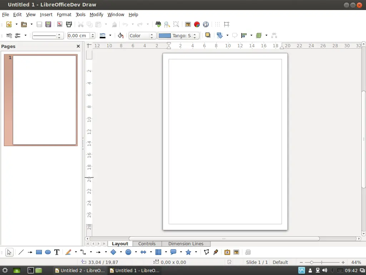Viewport: 366px width, 275px height.
Task: Toggle the Helplines While Moving button
Action: pyautogui.click(x=226, y=24)
